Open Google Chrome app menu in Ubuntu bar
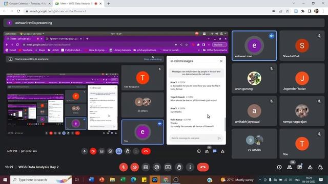 (x=32, y=34)
